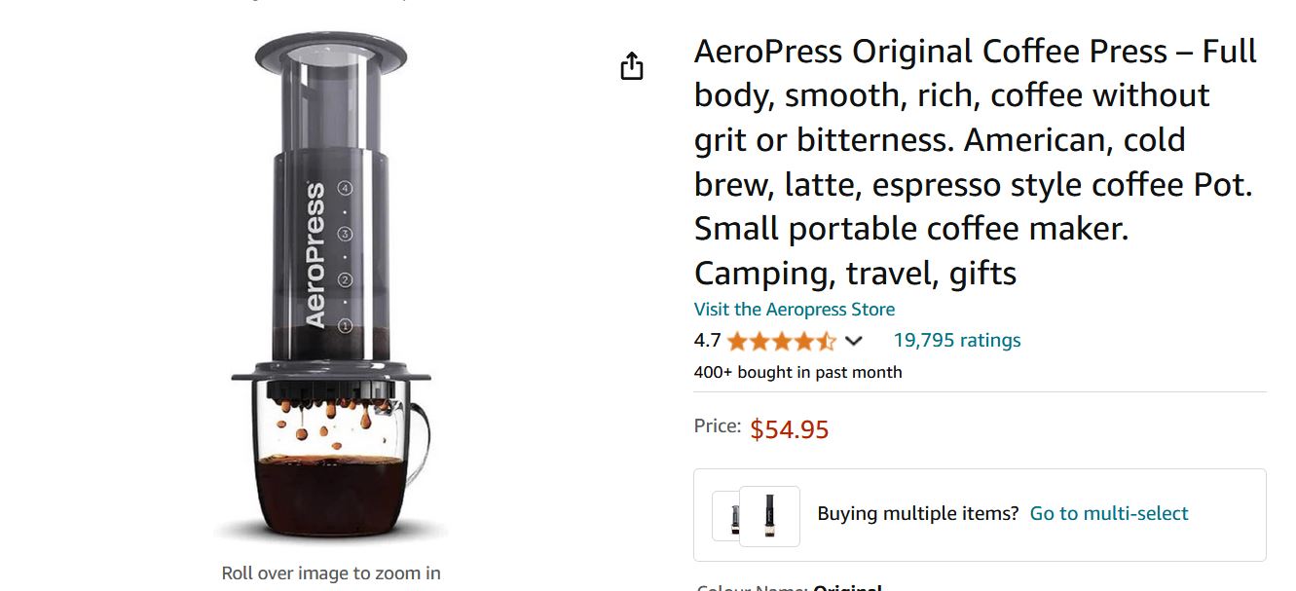Screen dimensions: 1296x591
Task: Click the "400+ bought in past month" text
Action: (x=797, y=372)
